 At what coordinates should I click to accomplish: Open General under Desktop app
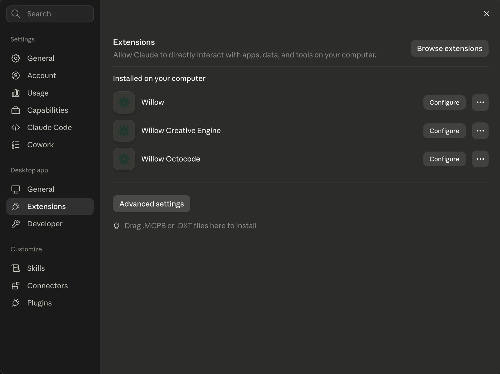(50, 189)
